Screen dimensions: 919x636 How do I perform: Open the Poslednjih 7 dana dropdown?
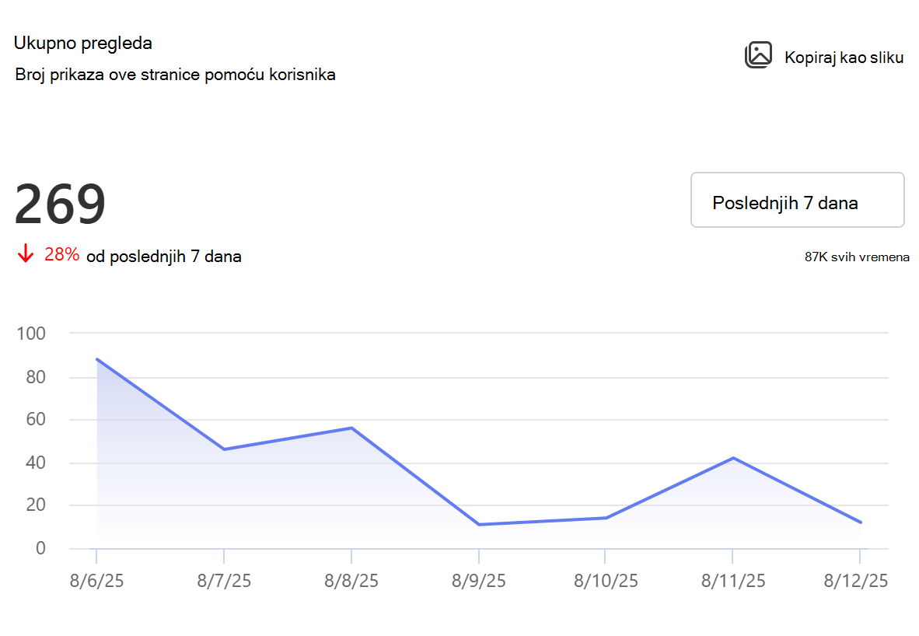tap(798, 200)
